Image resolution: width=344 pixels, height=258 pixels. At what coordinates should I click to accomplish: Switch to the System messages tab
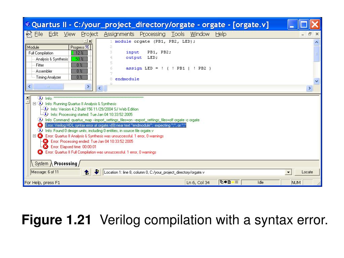pyautogui.click(x=41, y=164)
